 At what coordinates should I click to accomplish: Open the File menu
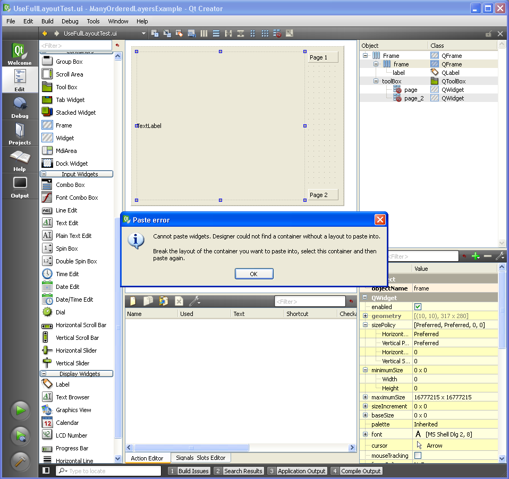click(x=11, y=21)
